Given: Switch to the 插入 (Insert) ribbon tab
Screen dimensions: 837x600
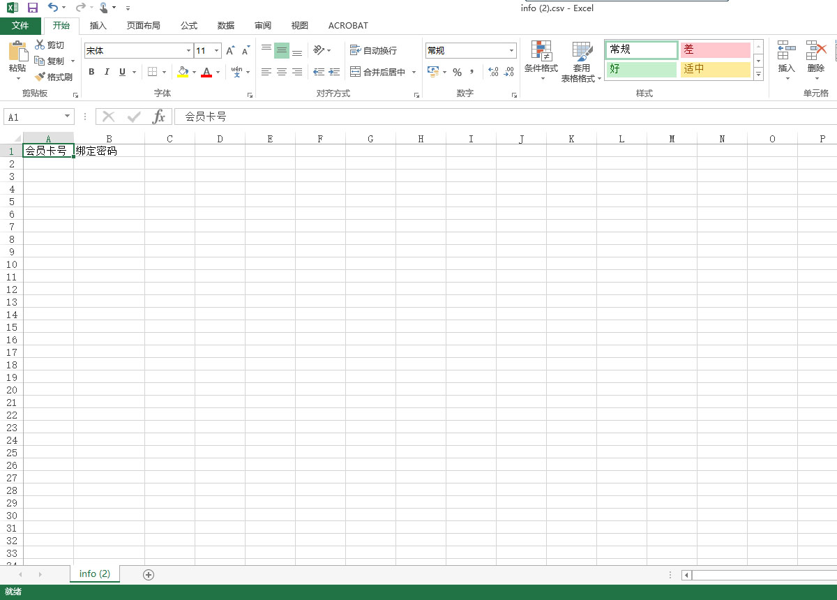Looking at the screenshot, I should 98,26.
